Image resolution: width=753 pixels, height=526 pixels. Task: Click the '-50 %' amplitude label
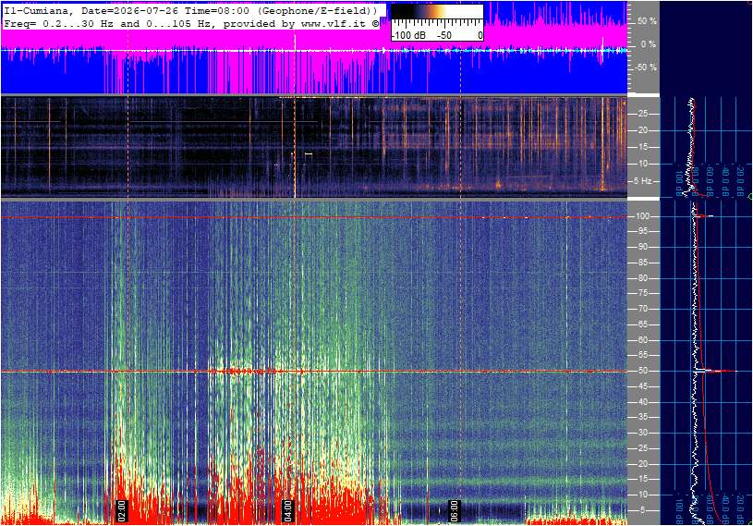(x=646, y=67)
